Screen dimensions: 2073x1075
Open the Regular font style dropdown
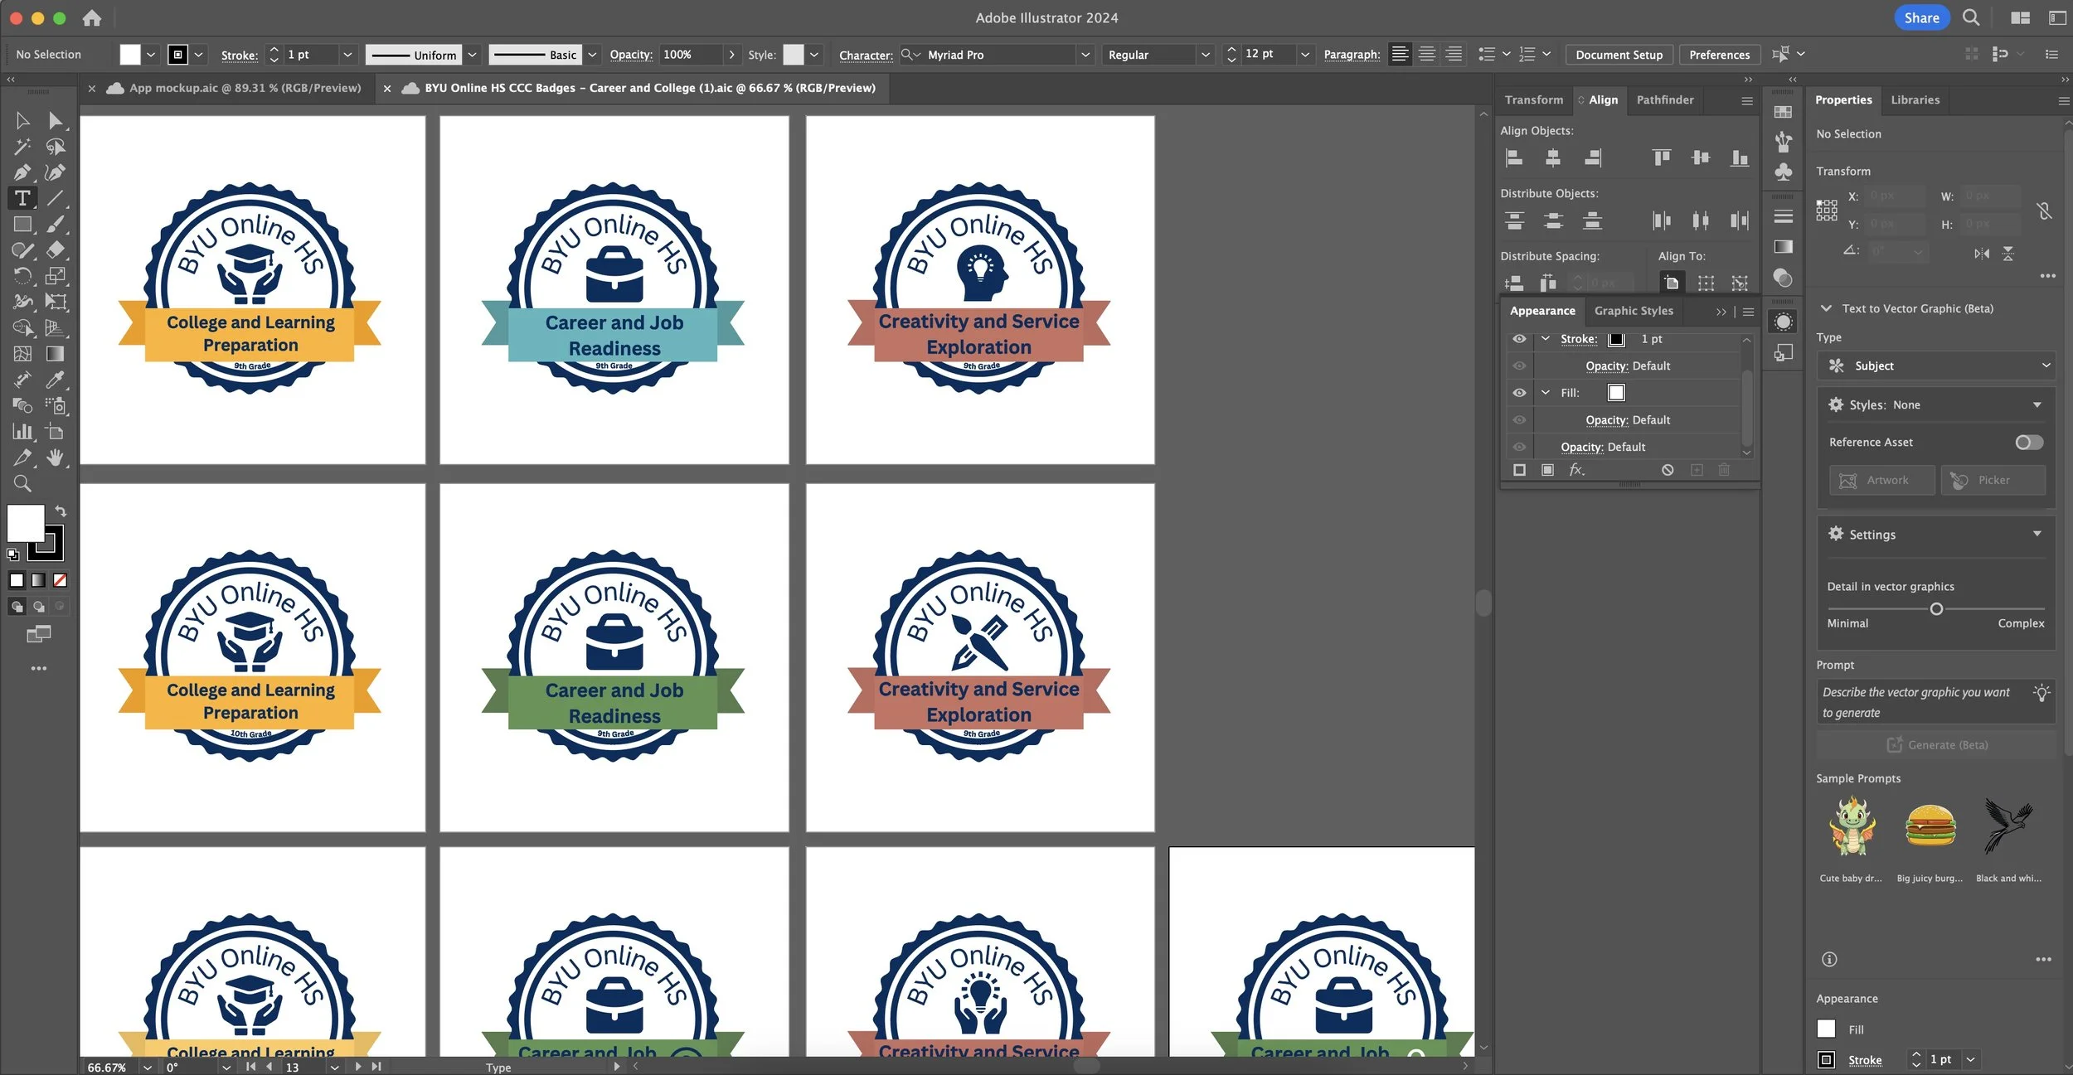click(1205, 55)
